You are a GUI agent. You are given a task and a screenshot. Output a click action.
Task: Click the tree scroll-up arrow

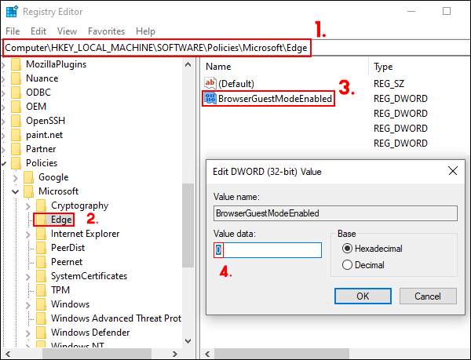click(x=188, y=64)
